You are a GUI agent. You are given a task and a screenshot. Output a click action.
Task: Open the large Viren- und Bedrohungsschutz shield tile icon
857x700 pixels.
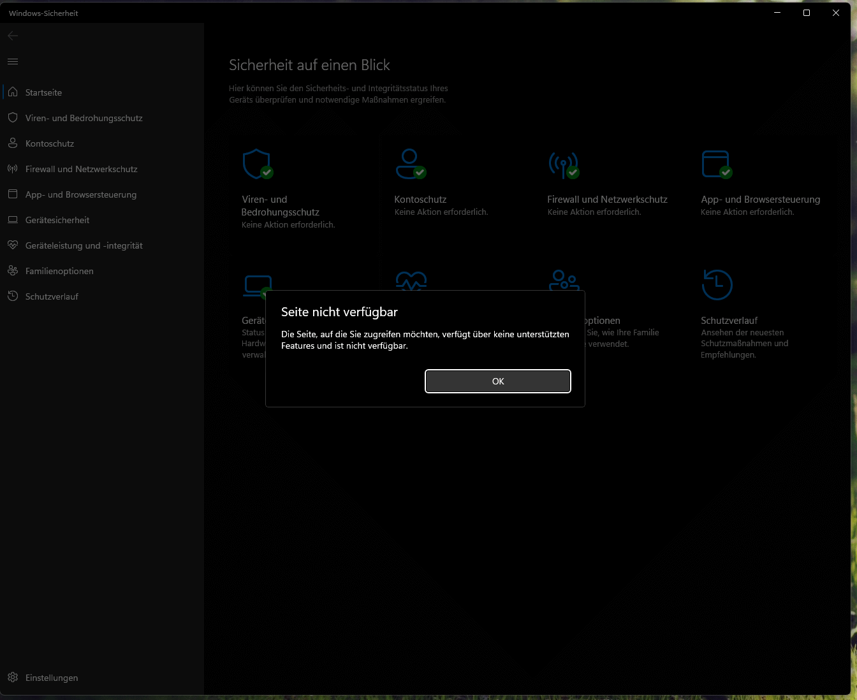click(258, 164)
